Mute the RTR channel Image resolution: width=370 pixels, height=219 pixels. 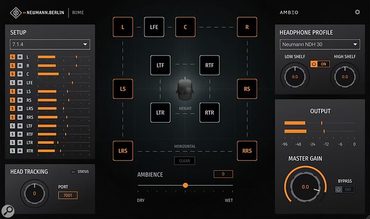pyautogui.click(x=20, y=151)
